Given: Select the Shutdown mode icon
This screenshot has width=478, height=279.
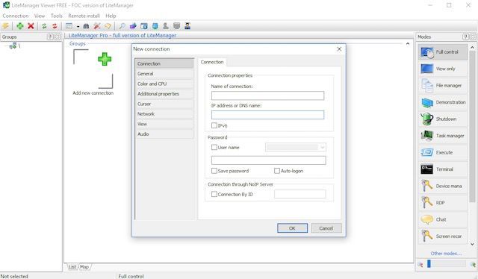Looking at the screenshot, I should point(426,119).
